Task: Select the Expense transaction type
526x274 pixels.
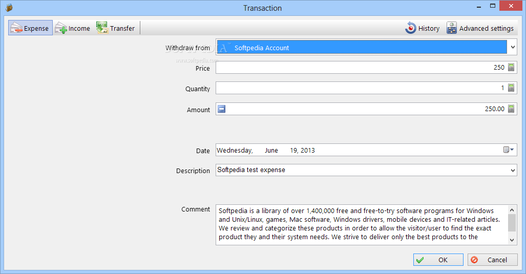Action: 30,28
